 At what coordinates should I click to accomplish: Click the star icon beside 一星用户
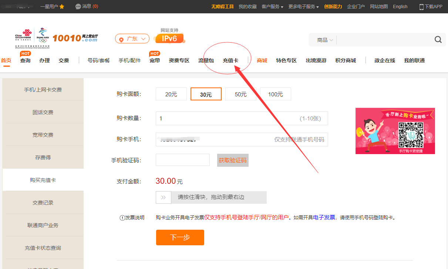pyautogui.click(x=62, y=7)
